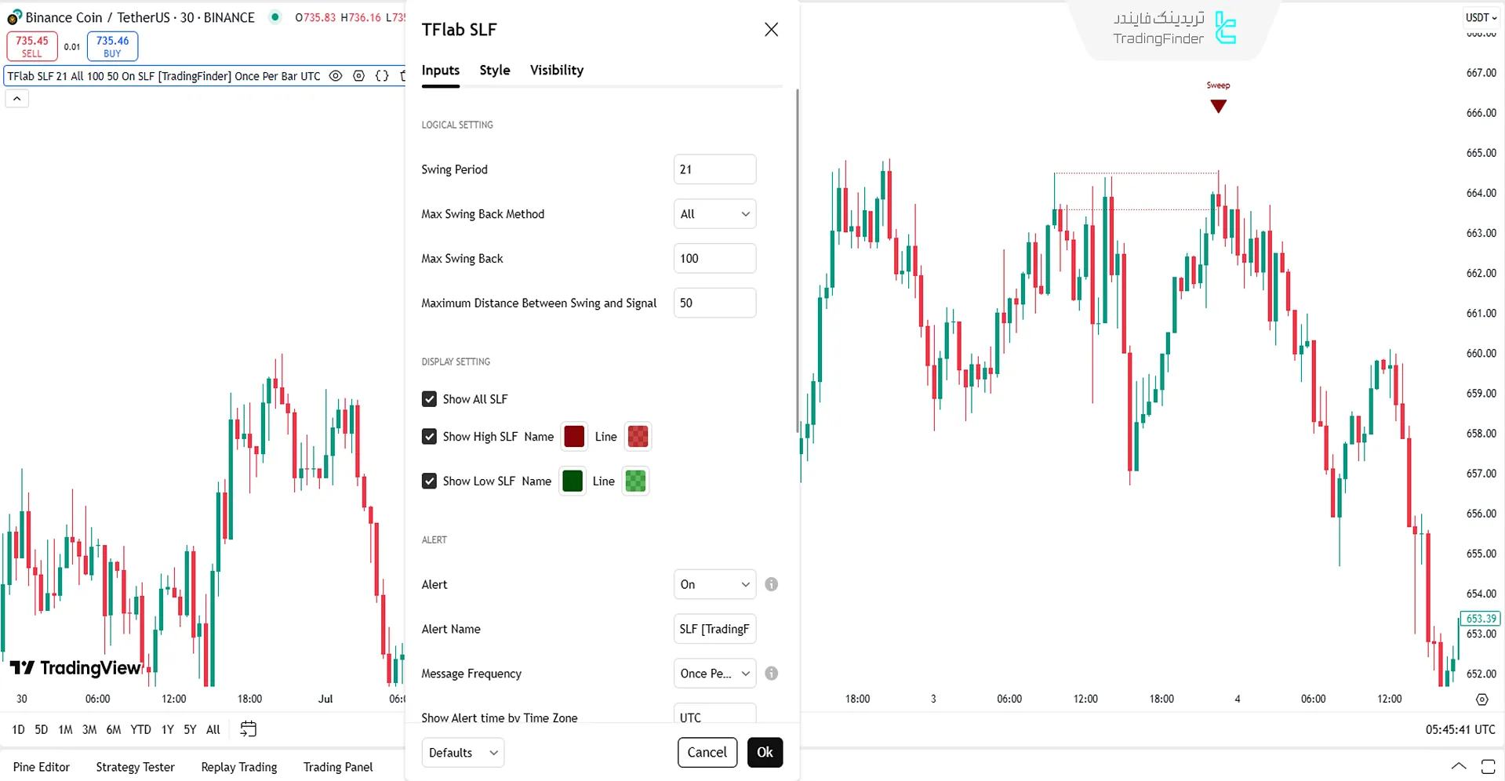
Task: Uncheck Show All SLF checkbox
Action: (x=429, y=399)
